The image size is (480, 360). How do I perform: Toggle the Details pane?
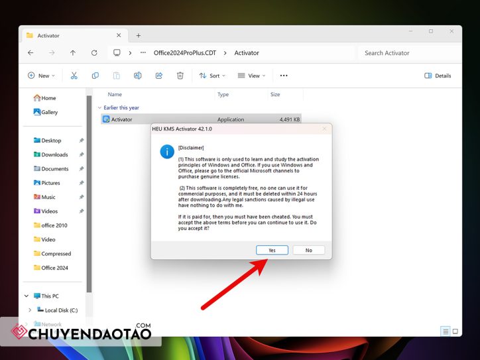pyautogui.click(x=438, y=76)
